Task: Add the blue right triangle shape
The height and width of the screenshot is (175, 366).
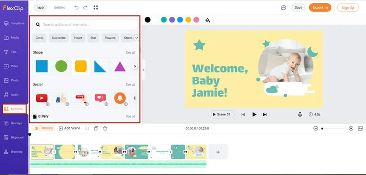Action: point(100,66)
